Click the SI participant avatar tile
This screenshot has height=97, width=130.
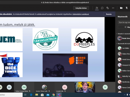click(105, 87)
